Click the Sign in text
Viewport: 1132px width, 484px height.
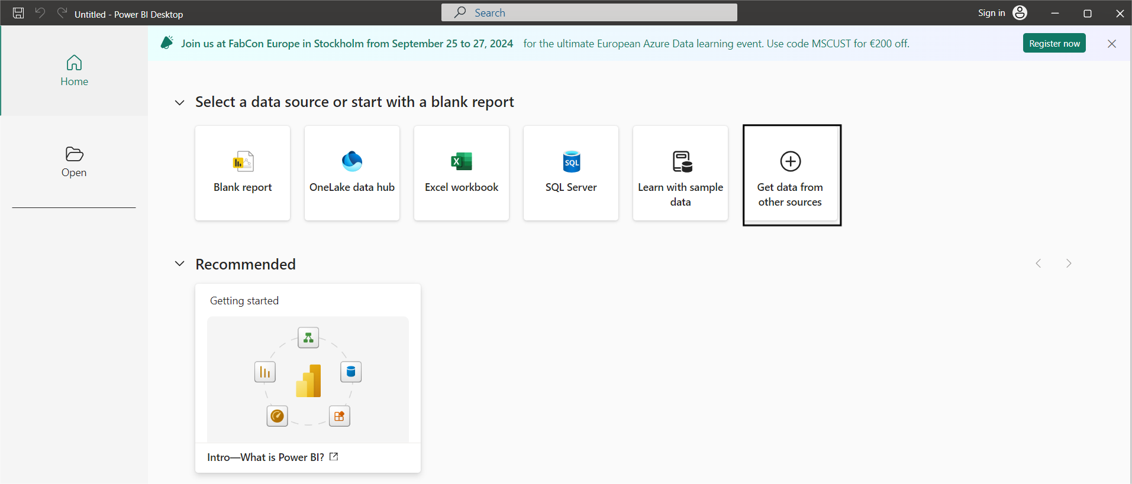pos(991,12)
